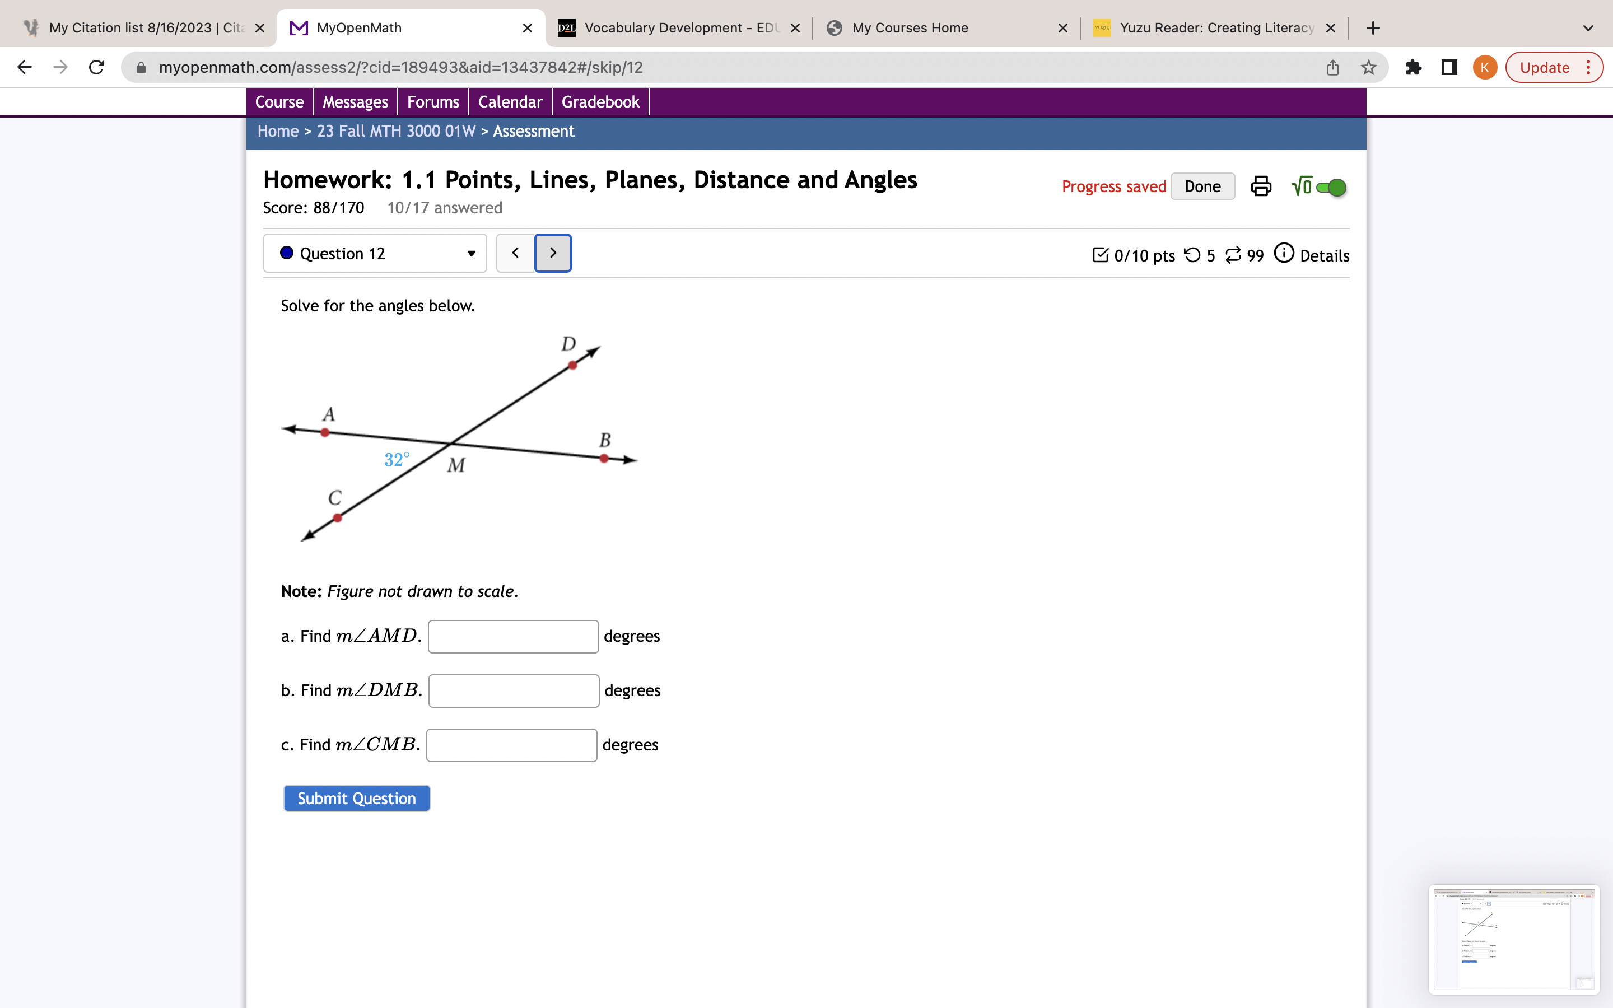The image size is (1613, 1008).
Task: Expand the tab search chevron
Action: [1588, 28]
